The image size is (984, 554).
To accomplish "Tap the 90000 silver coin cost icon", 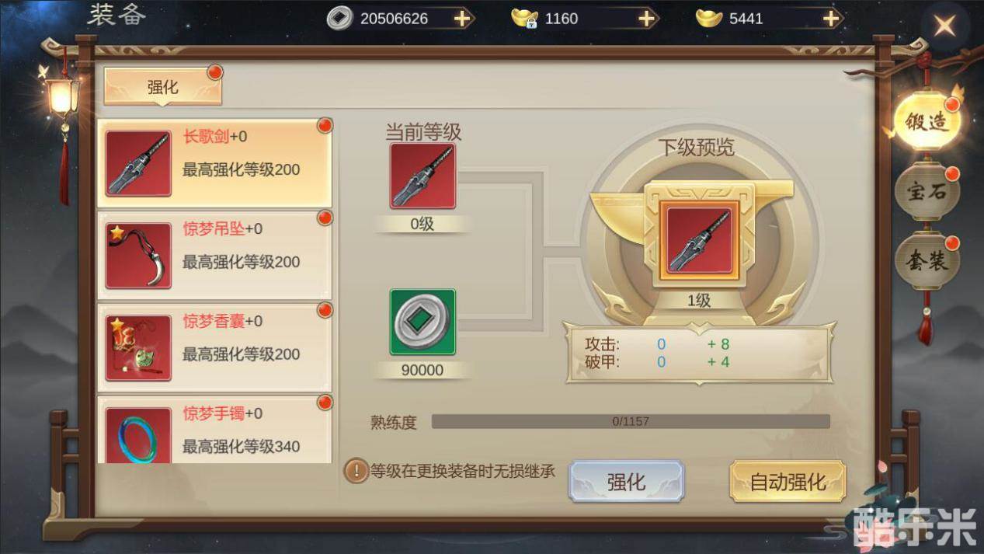I will click(422, 322).
